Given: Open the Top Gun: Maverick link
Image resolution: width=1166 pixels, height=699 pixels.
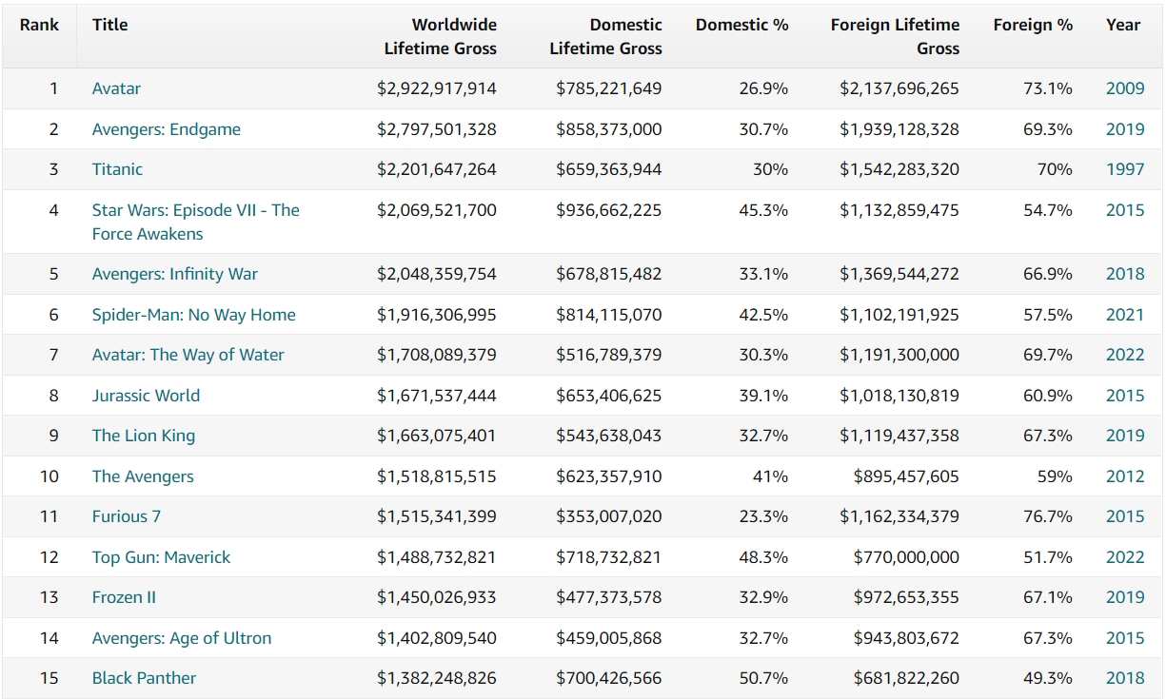Looking at the screenshot, I should [x=161, y=557].
